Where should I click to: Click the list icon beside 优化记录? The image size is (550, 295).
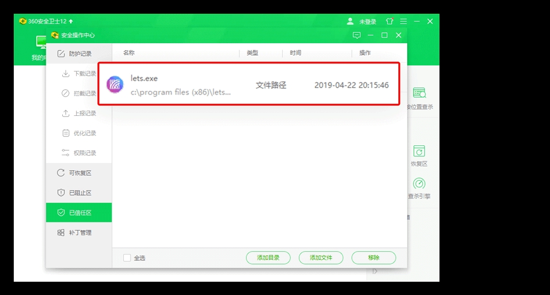point(66,133)
